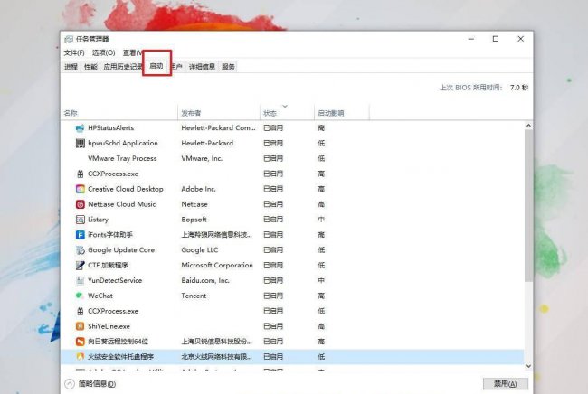Click the HPStatusAlerts icon

pos(80,128)
